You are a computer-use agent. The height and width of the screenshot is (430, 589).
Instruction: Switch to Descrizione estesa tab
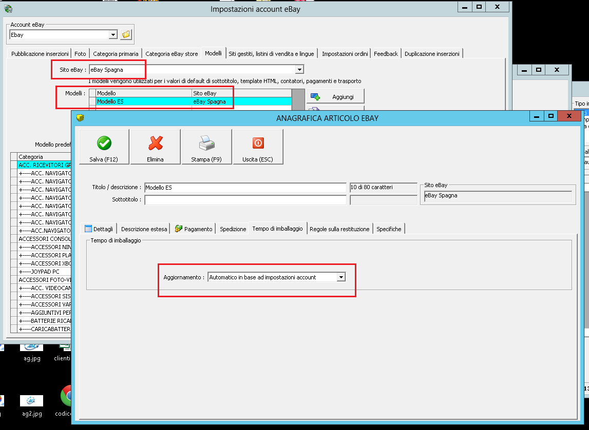tap(144, 229)
